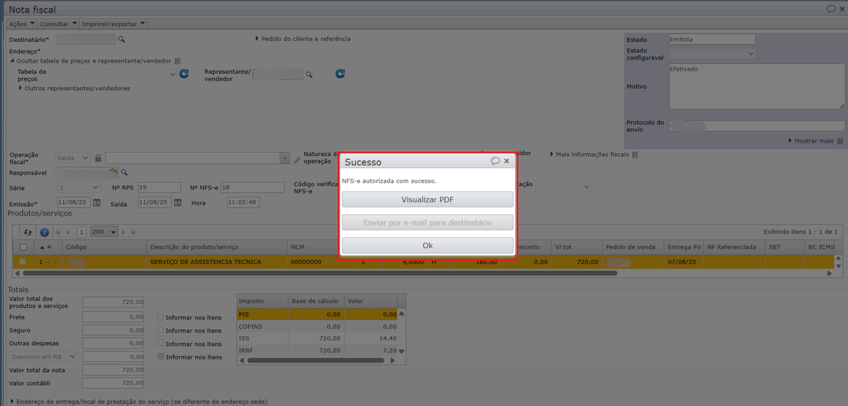Move item row 1 up arrow
Viewport: 848px width, 406px height.
point(48,262)
